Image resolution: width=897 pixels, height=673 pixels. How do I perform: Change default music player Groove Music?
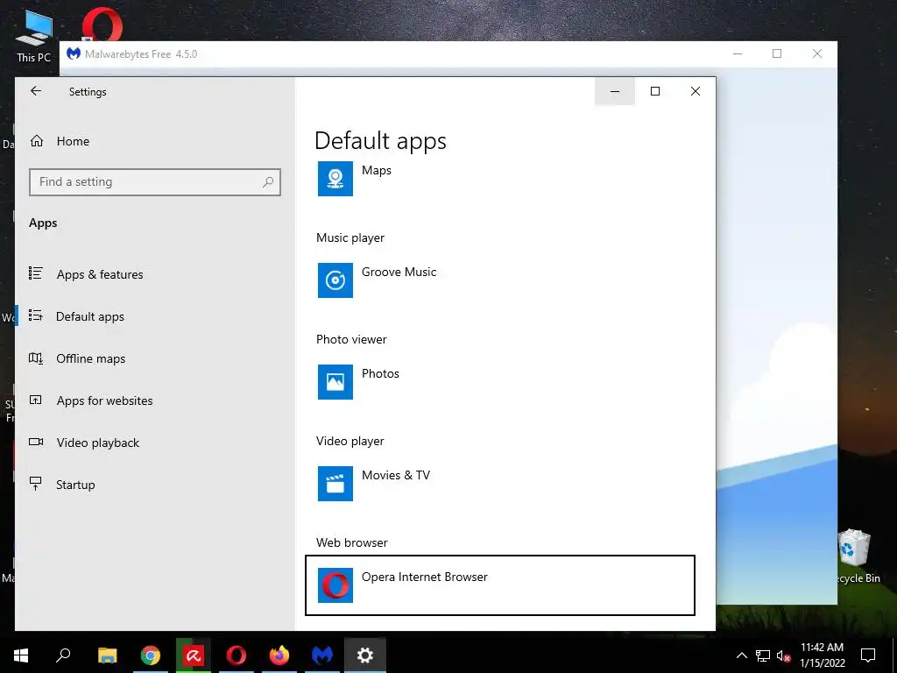tap(500, 280)
